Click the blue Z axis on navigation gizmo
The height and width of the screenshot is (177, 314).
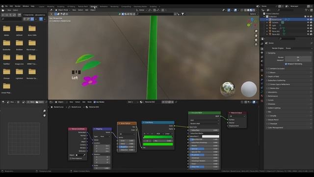252,20
